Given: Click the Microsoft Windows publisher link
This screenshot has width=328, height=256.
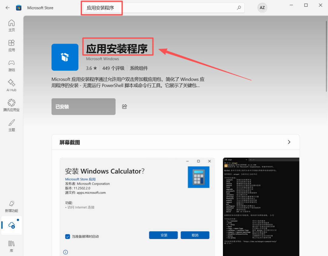Looking at the screenshot, I should [102, 59].
